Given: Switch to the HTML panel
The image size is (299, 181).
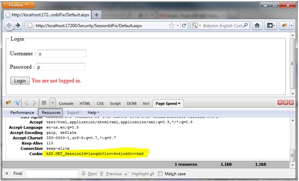Looking at the screenshot, I should tap(85, 103).
